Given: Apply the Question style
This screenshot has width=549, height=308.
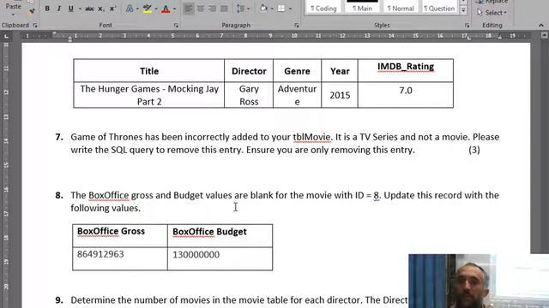Looking at the screenshot, I should click(x=439, y=8).
